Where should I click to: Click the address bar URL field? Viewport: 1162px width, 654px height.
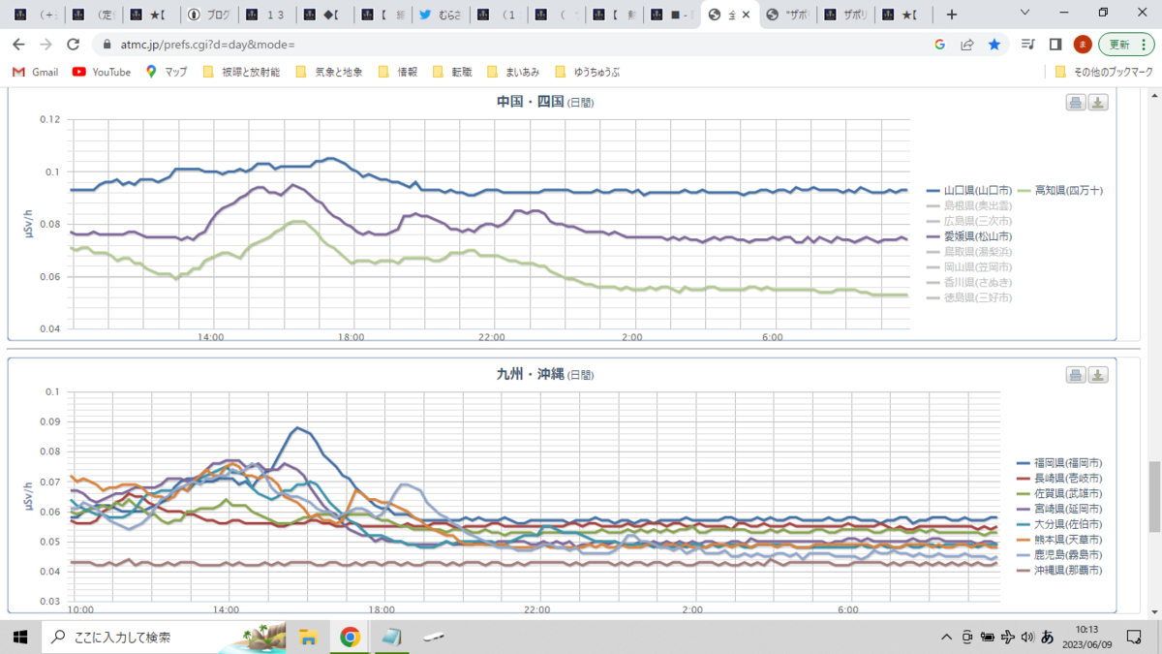(513, 45)
